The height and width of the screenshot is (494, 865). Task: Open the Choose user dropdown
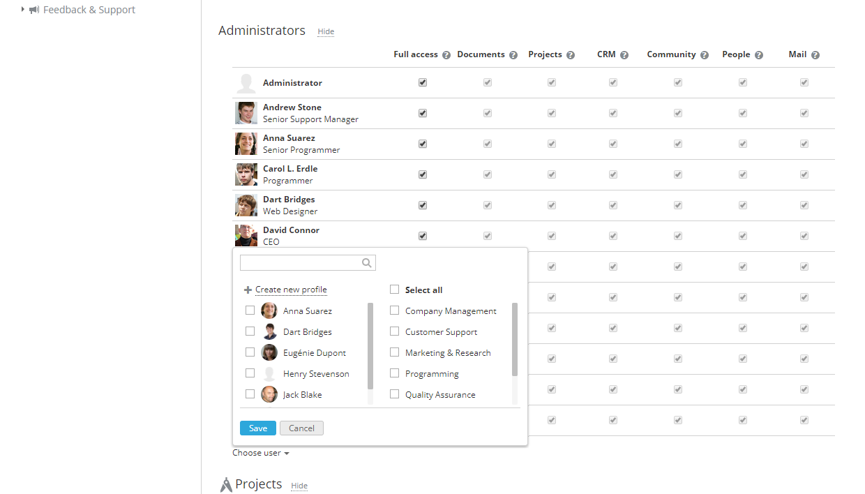(x=260, y=452)
